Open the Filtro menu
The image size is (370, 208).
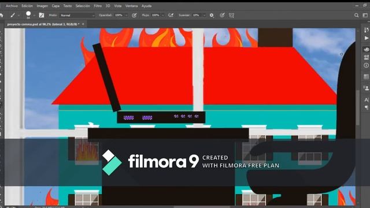pyautogui.click(x=98, y=6)
